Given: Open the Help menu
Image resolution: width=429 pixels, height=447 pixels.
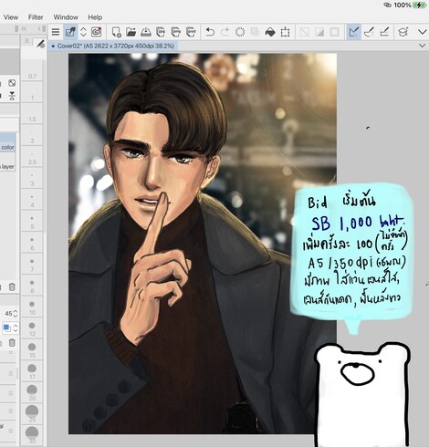Looking at the screenshot, I should 95,17.
